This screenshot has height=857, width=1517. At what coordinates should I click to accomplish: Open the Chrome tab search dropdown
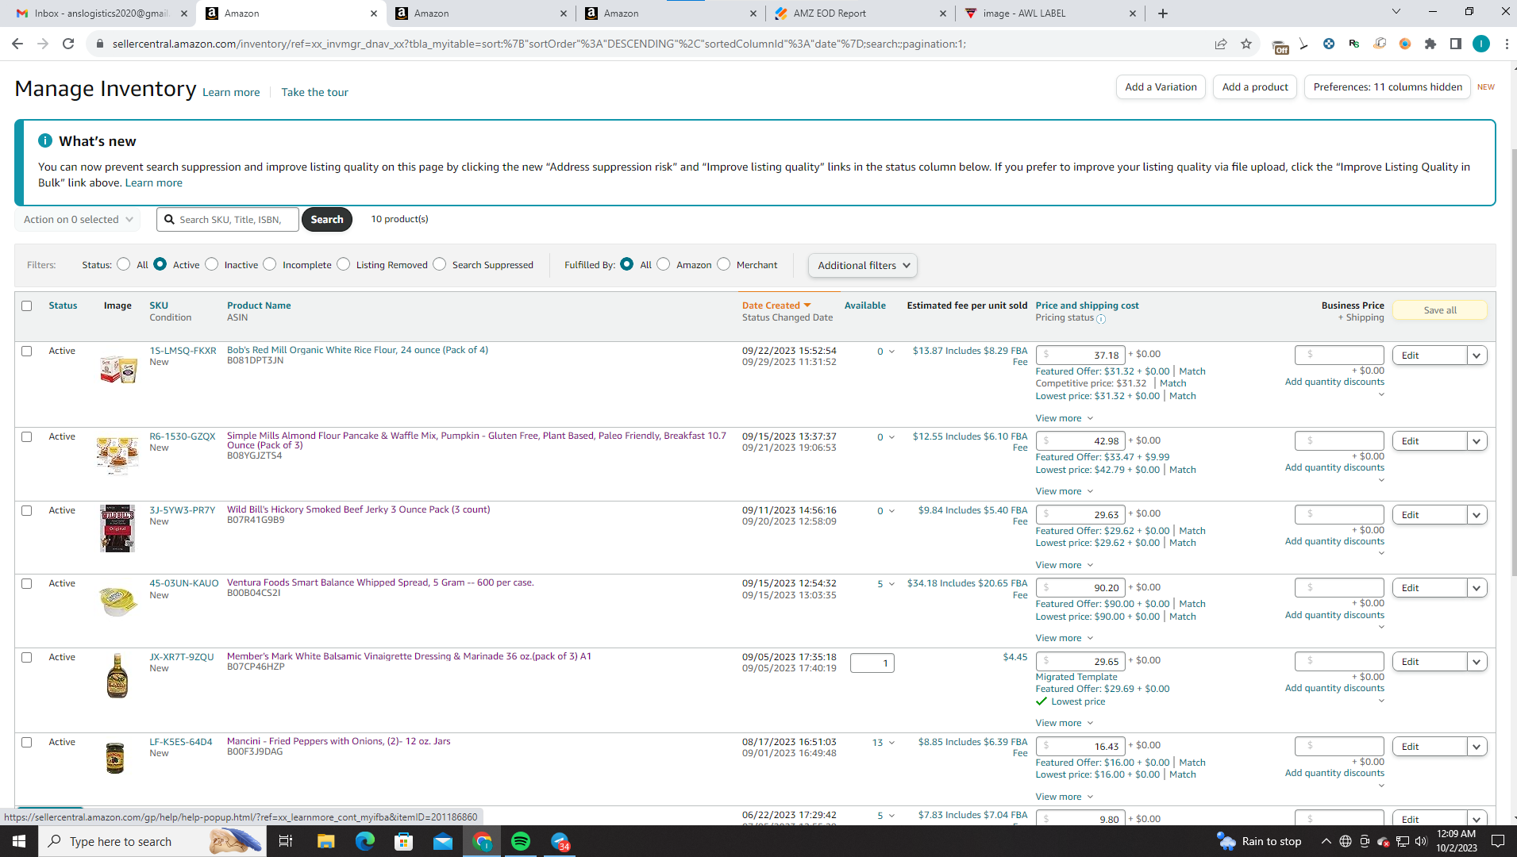pyautogui.click(x=1396, y=12)
